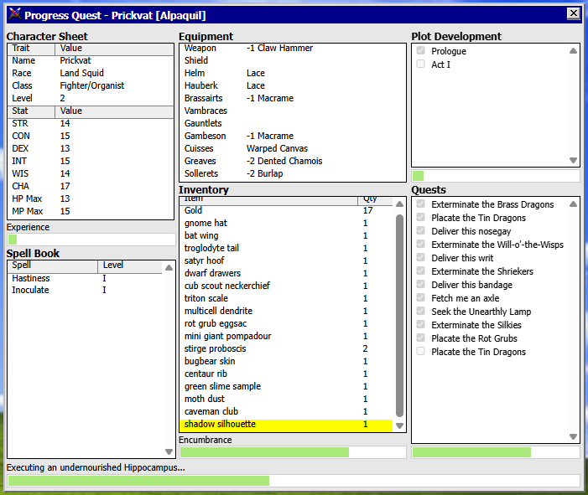This screenshot has width=588, height=495.
Task: Click the Inventory Qty column header
Action: [375, 200]
